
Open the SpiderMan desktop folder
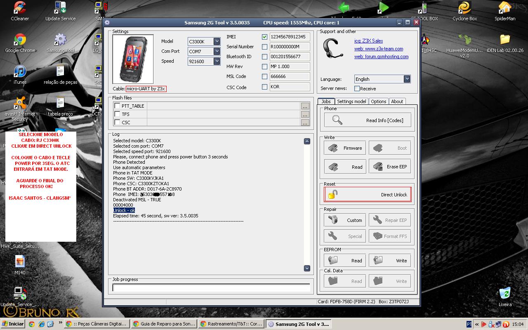pyautogui.click(x=505, y=11)
